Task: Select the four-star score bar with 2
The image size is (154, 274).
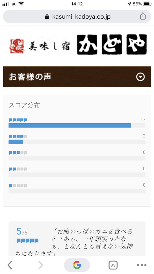Action: pos(77,142)
